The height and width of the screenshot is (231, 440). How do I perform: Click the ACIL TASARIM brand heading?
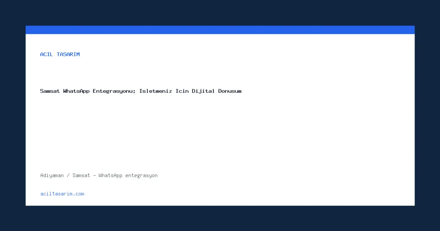tap(60, 55)
